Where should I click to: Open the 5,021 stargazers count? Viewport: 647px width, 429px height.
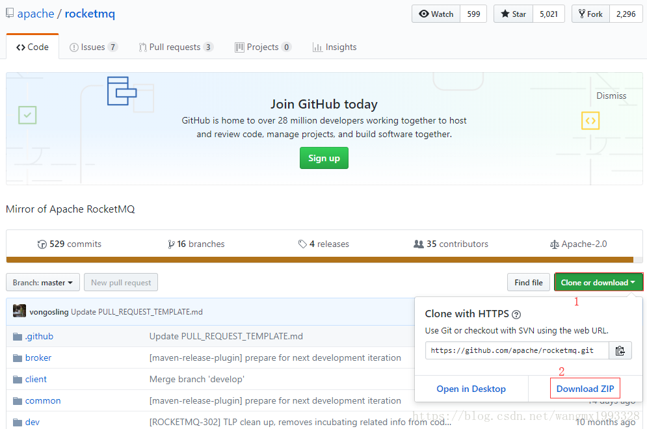(549, 14)
